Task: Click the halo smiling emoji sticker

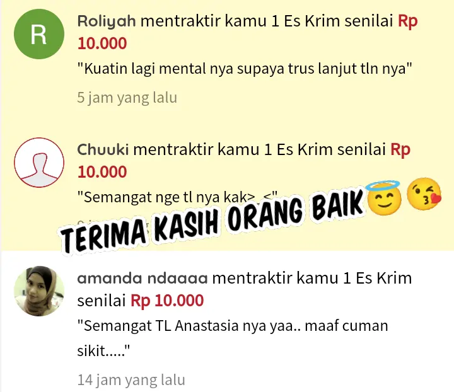Action: point(384,198)
